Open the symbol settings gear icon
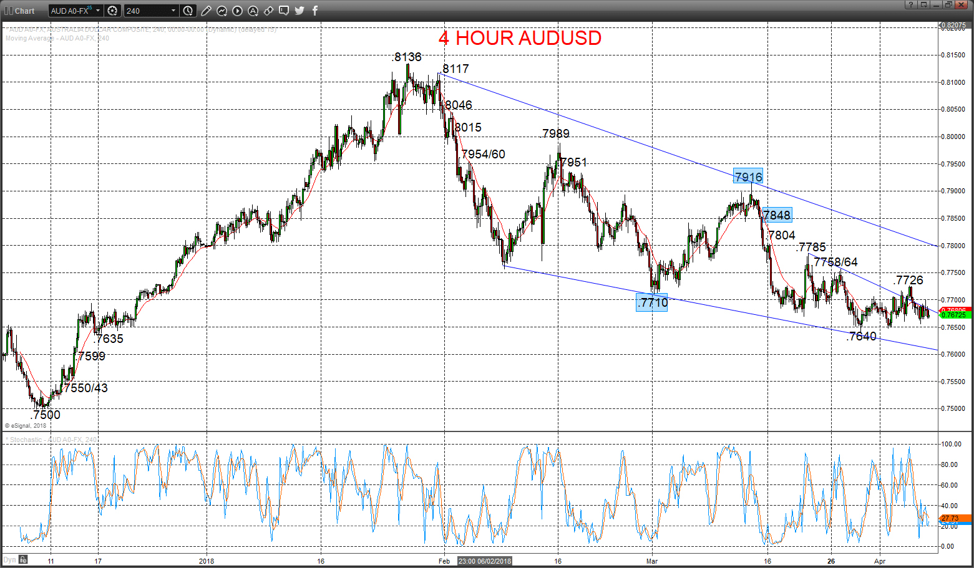 click(x=112, y=11)
